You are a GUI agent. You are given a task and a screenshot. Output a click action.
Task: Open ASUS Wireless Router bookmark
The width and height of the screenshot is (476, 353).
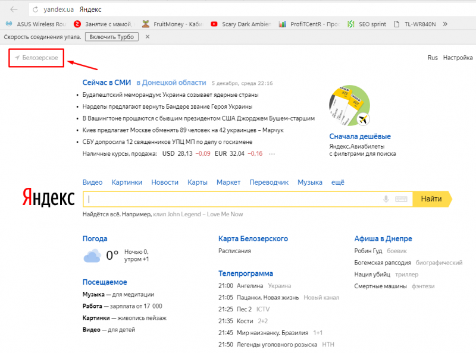(36, 24)
